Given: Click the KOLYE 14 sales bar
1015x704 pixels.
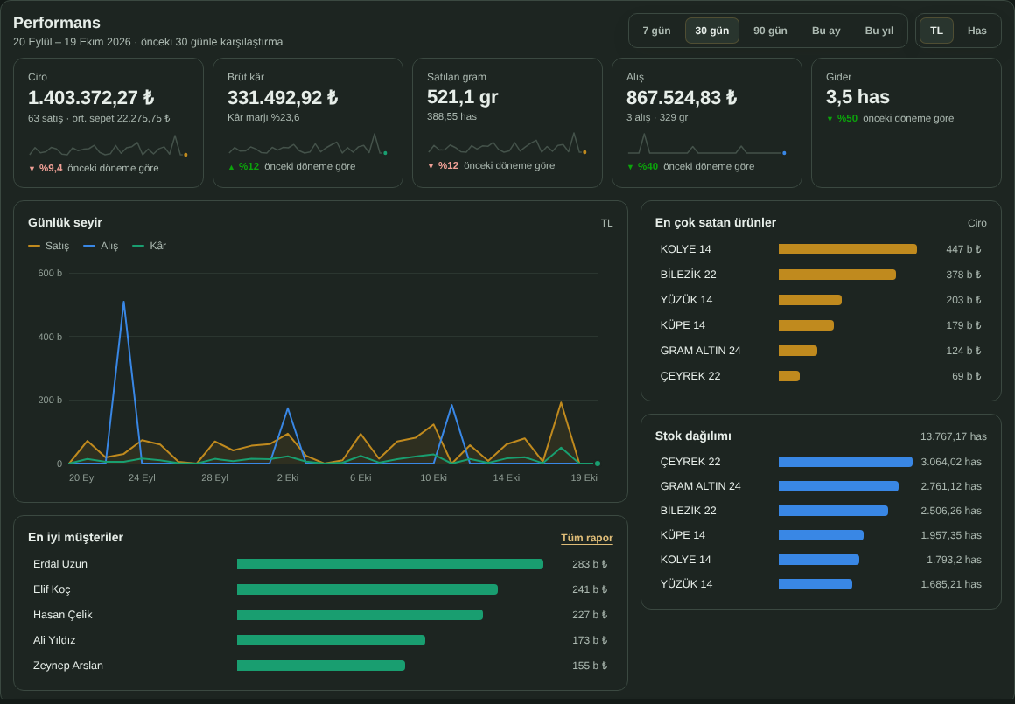Looking at the screenshot, I should click(x=847, y=249).
